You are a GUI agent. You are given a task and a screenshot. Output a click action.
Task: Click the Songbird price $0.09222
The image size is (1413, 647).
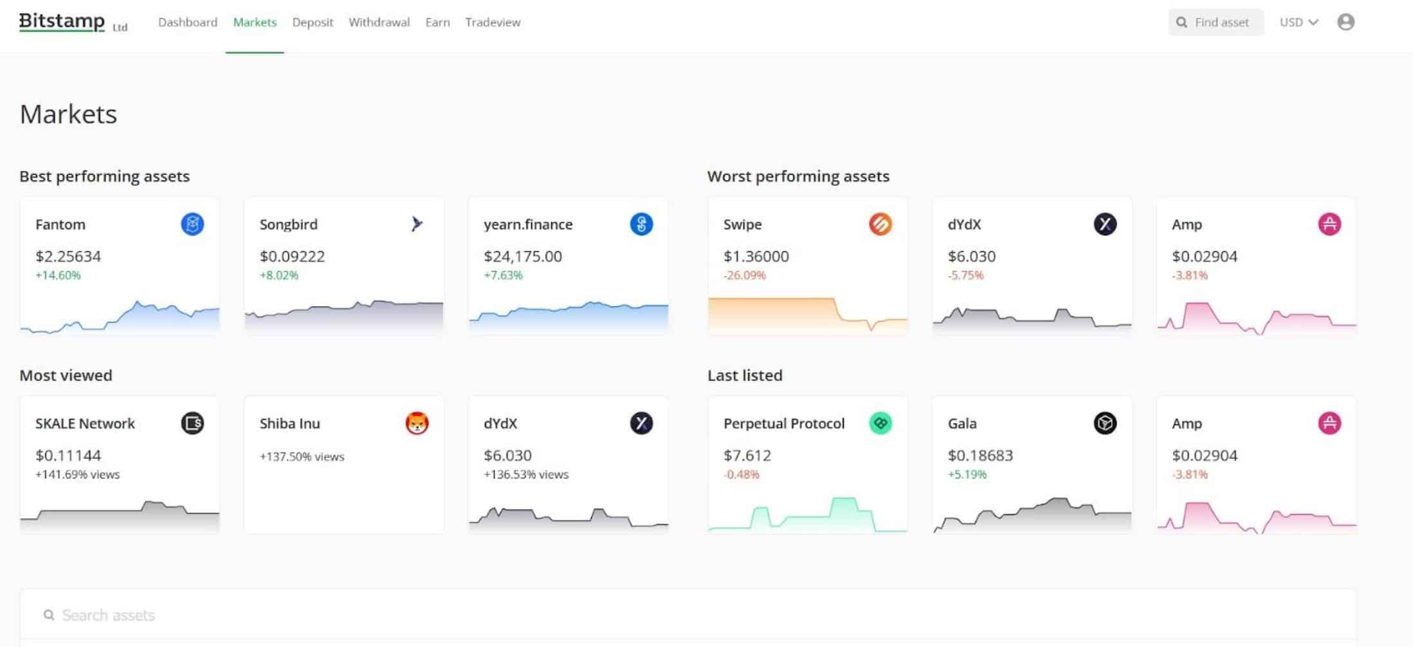tap(292, 257)
